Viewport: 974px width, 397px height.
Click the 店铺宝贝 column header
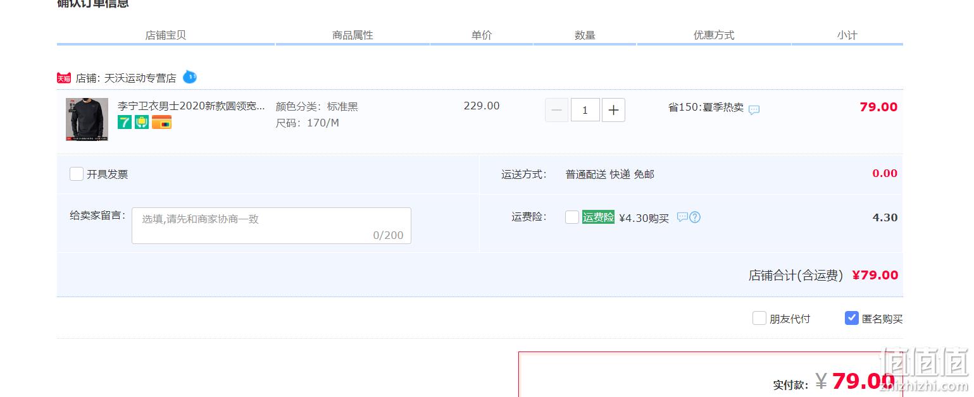(166, 35)
